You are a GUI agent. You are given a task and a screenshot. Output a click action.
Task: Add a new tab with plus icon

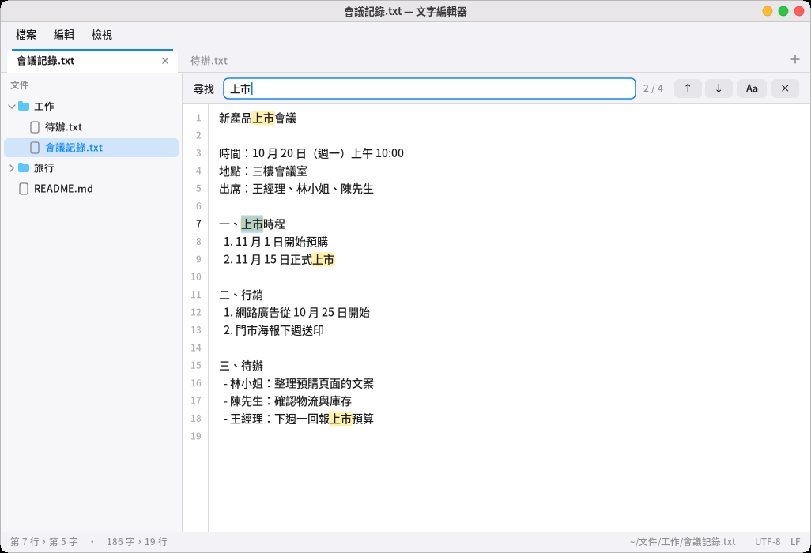(x=795, y=59)
